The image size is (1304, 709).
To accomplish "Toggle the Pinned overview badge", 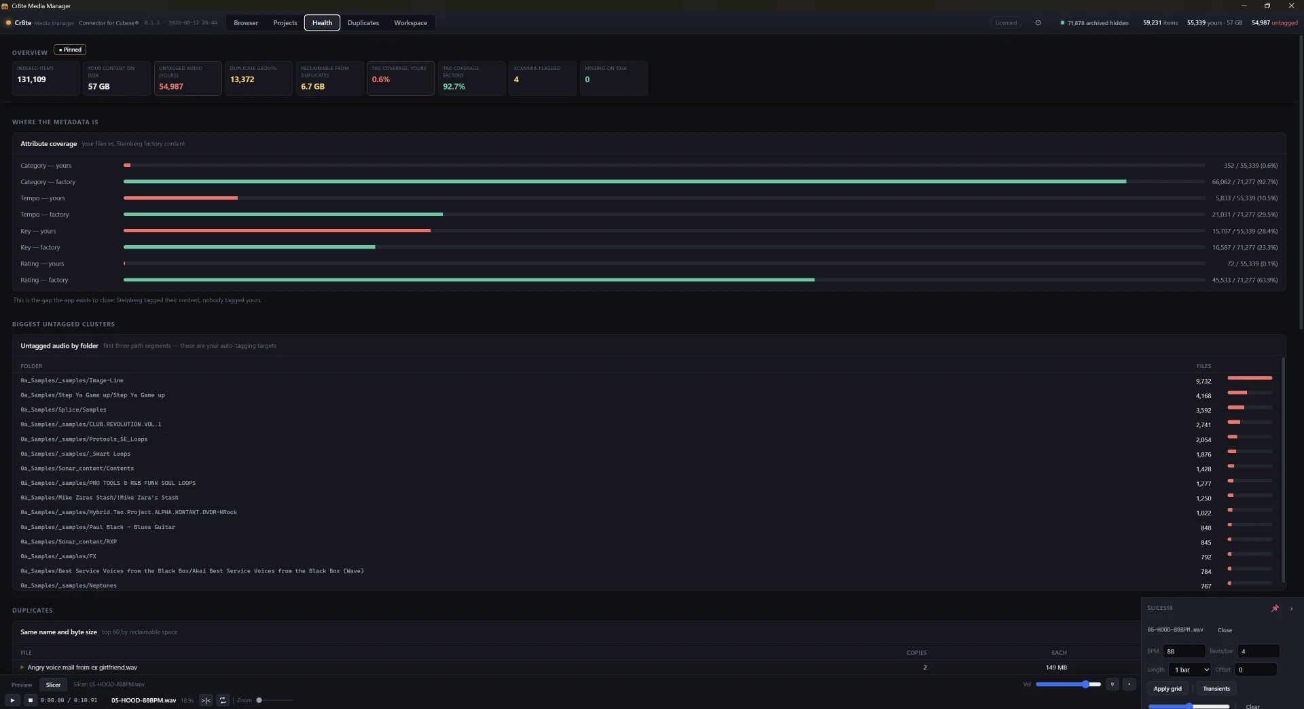I will coord(70,50).
